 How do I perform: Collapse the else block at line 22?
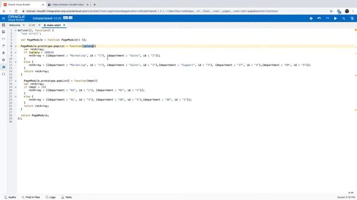point(16,97)
